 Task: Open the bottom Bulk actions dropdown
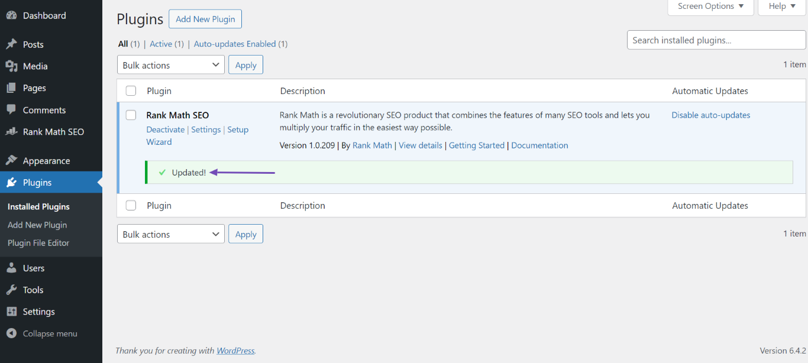coord(171,234)
